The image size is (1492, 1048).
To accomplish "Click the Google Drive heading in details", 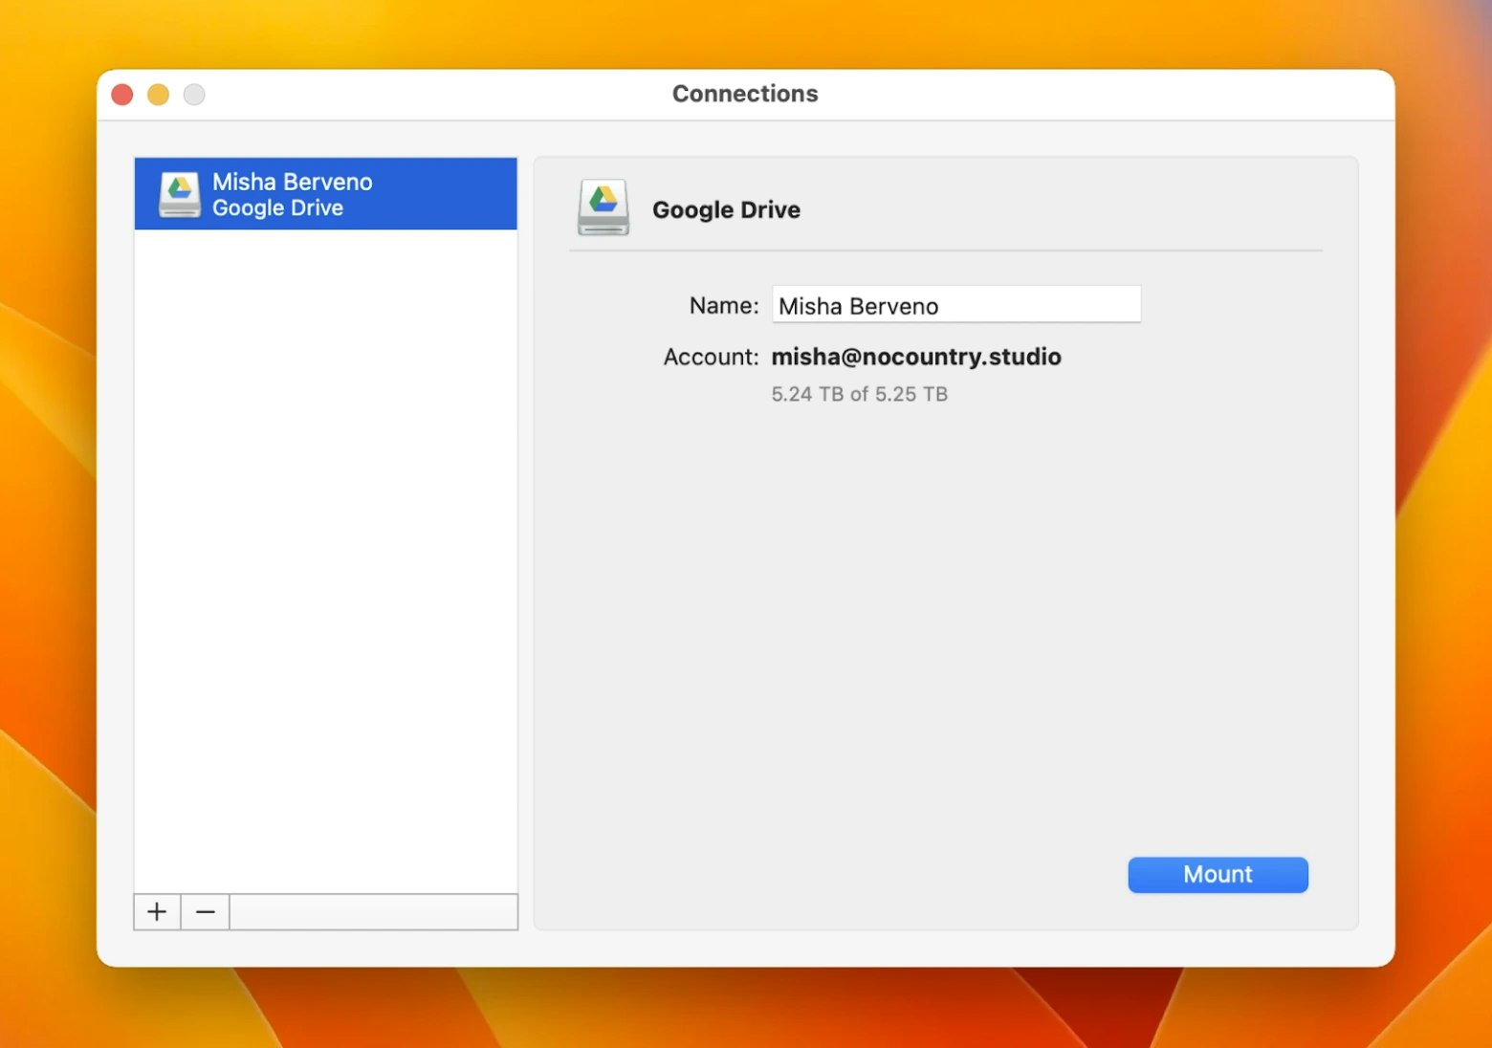I will point(726,209).
